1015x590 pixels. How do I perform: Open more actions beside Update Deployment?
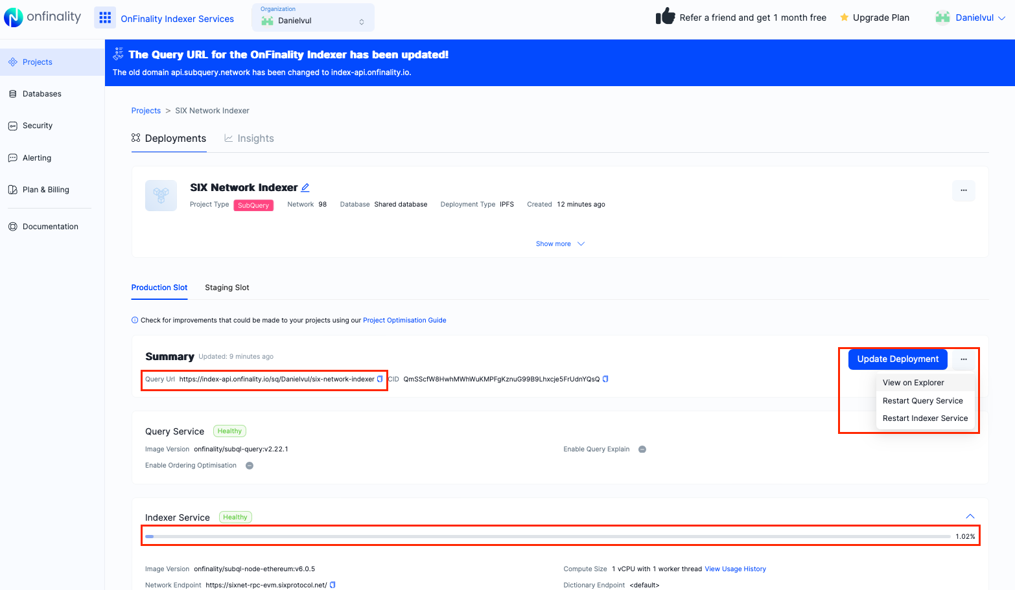963,359
